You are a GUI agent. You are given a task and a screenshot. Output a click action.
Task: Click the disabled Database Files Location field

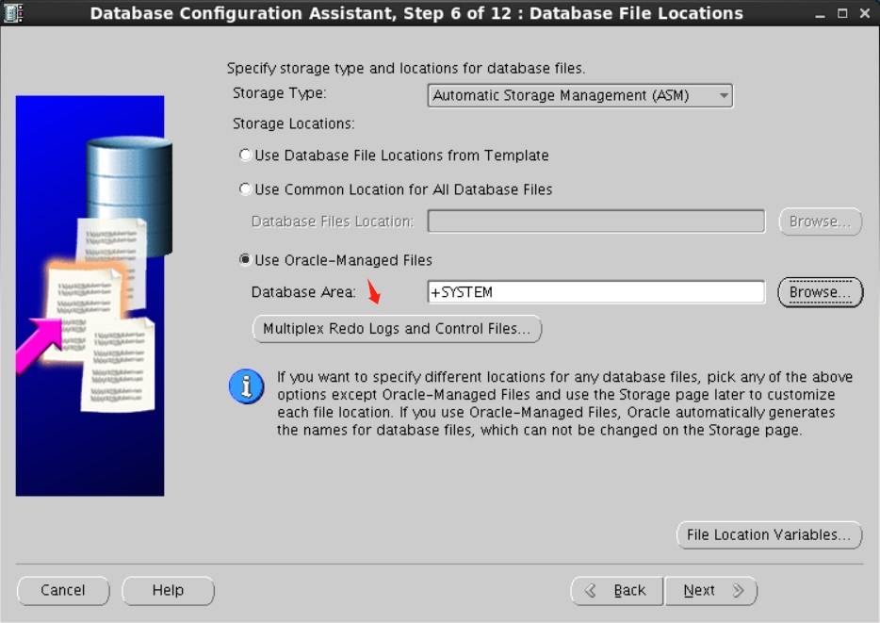[595, 221]
